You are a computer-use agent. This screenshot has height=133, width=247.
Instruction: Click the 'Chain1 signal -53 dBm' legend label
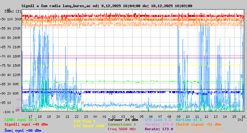click(x=199, y=129)
